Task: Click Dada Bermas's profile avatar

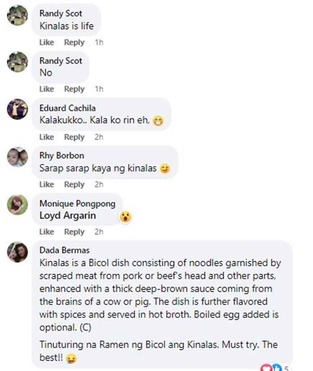Action: pos(18,252)
